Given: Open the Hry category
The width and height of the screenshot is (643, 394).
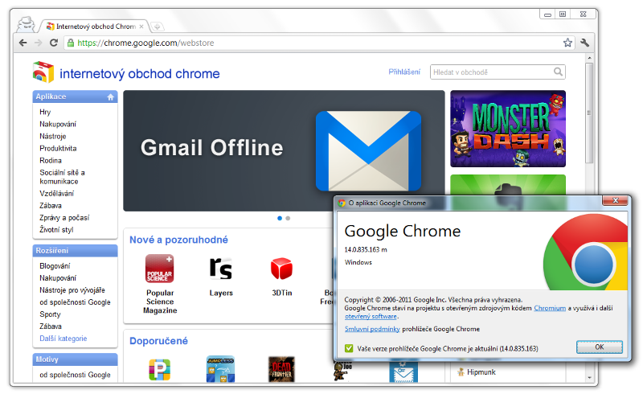Looking at the screenshot, I should pos(45,112).
